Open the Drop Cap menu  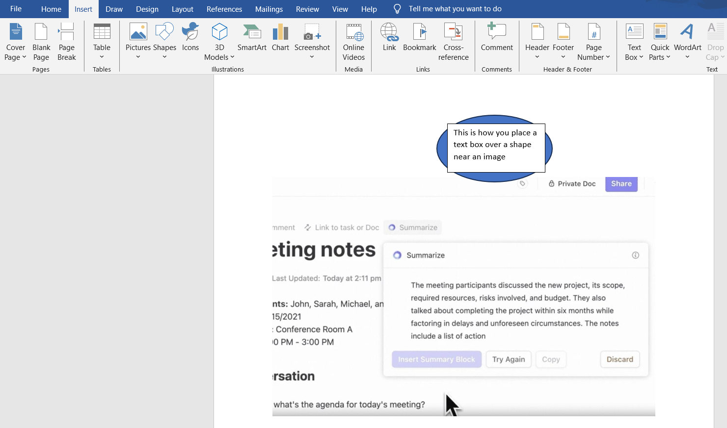[x=715, y=42]
